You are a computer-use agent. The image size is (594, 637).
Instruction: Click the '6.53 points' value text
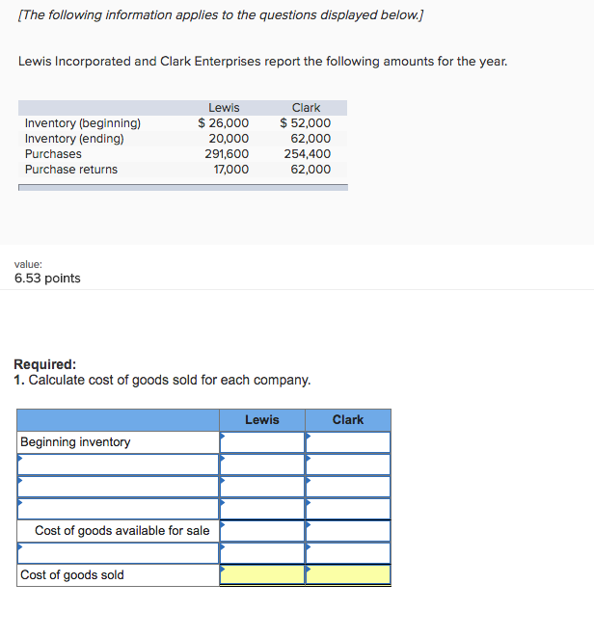[x=47, y=279]
